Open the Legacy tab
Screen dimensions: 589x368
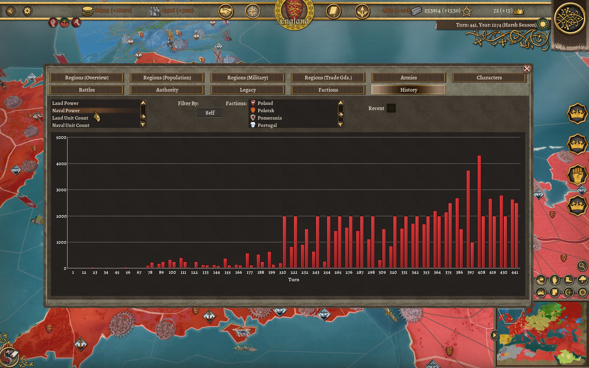coord(248,90)
